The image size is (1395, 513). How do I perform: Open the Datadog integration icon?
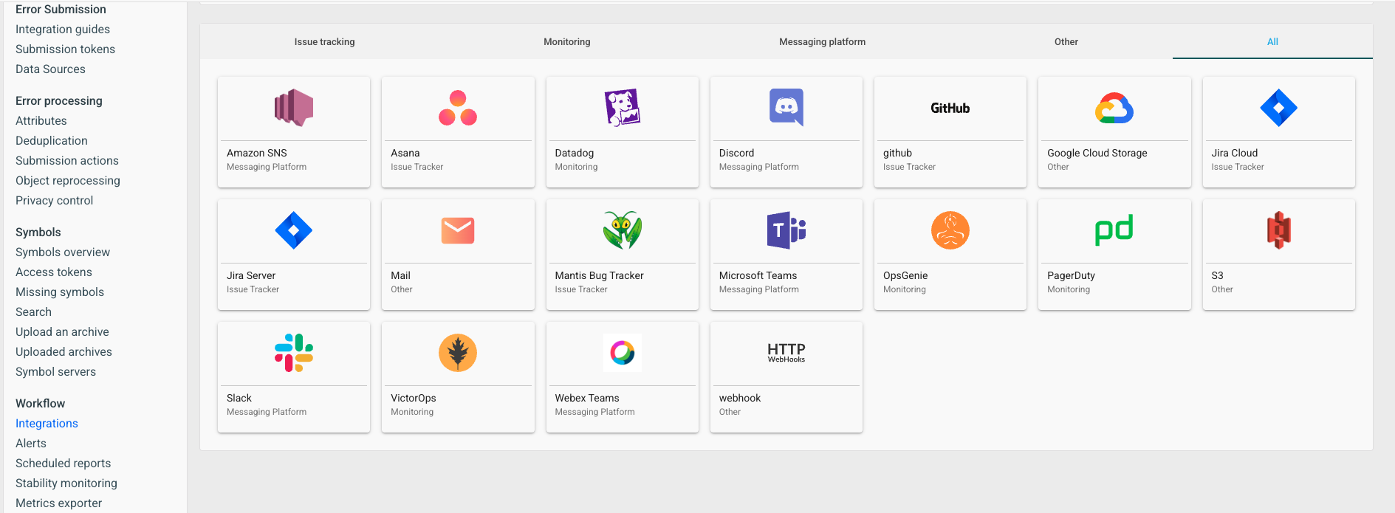click(622, 108)
